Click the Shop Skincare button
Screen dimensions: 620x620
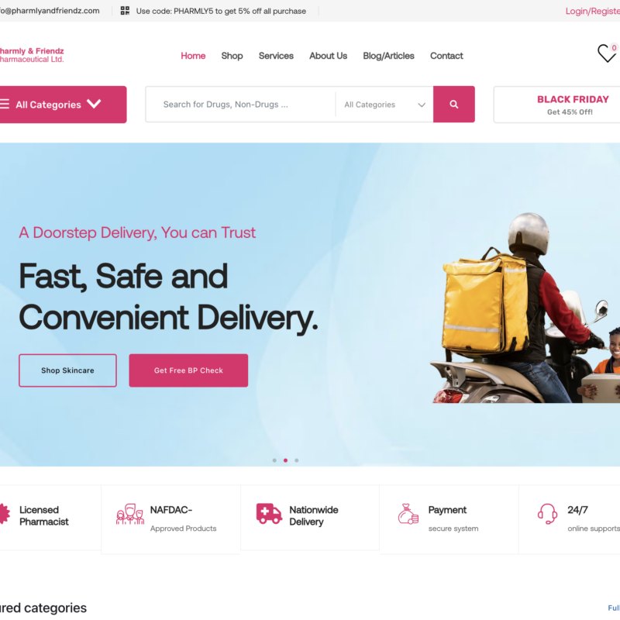(x=67, y=370)
